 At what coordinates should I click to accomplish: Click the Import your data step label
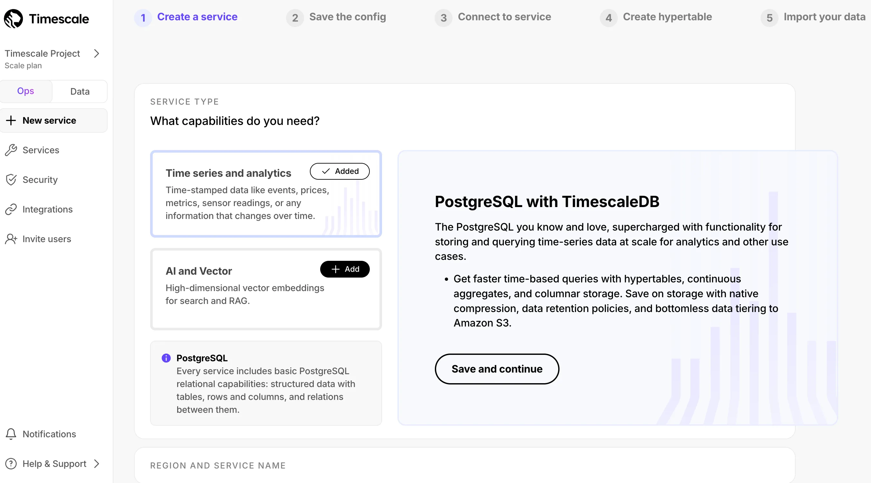pos(824,16)
